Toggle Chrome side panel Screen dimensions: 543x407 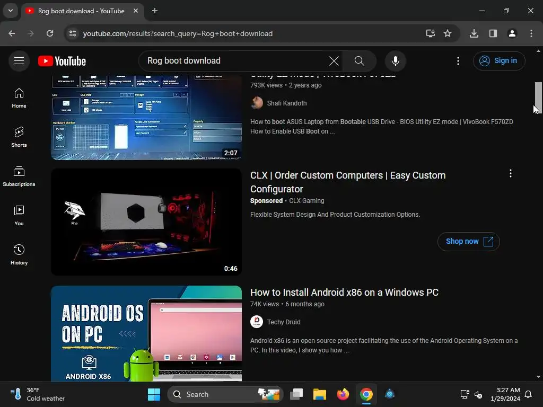[493, 33]
